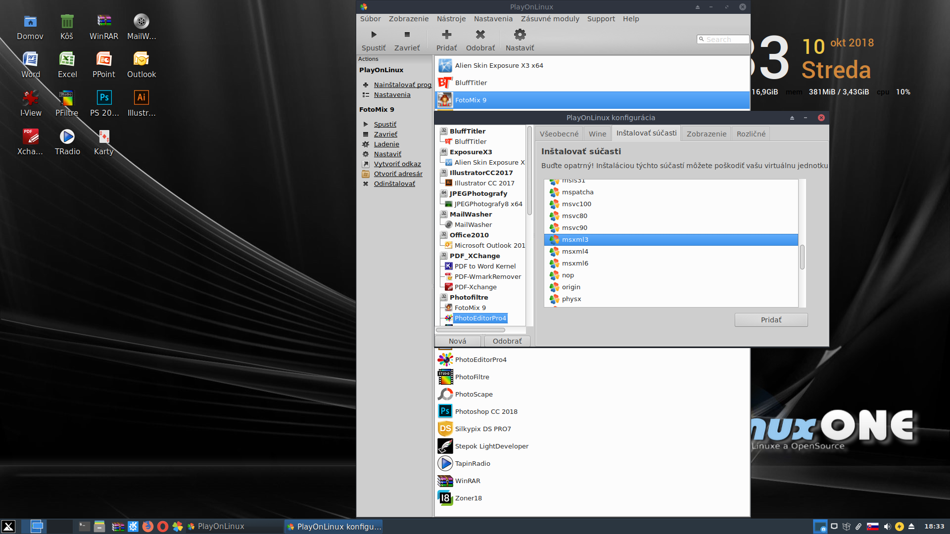Open the I-View desktop shortcut
Screen dimensions: 950x534
[30, 103]
